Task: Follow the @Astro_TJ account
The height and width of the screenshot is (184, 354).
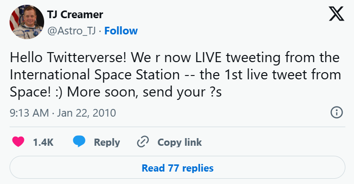Action: pyautogui.click(x=121, y=31)
